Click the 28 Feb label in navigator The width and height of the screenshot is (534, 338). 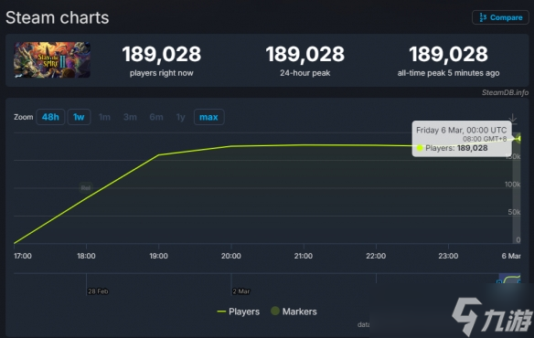(98, 291)
